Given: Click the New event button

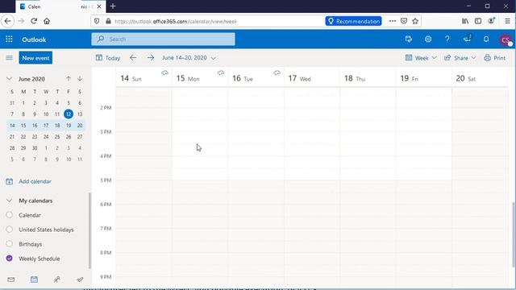Looking at the screenshot, I should pyautogui.click(x=35, y=58).
